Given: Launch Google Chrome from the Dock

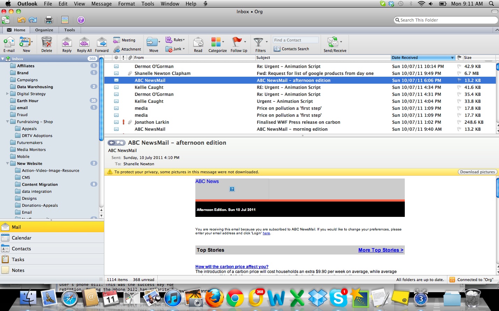Looking at the screenshot, I should click(235, 298).
